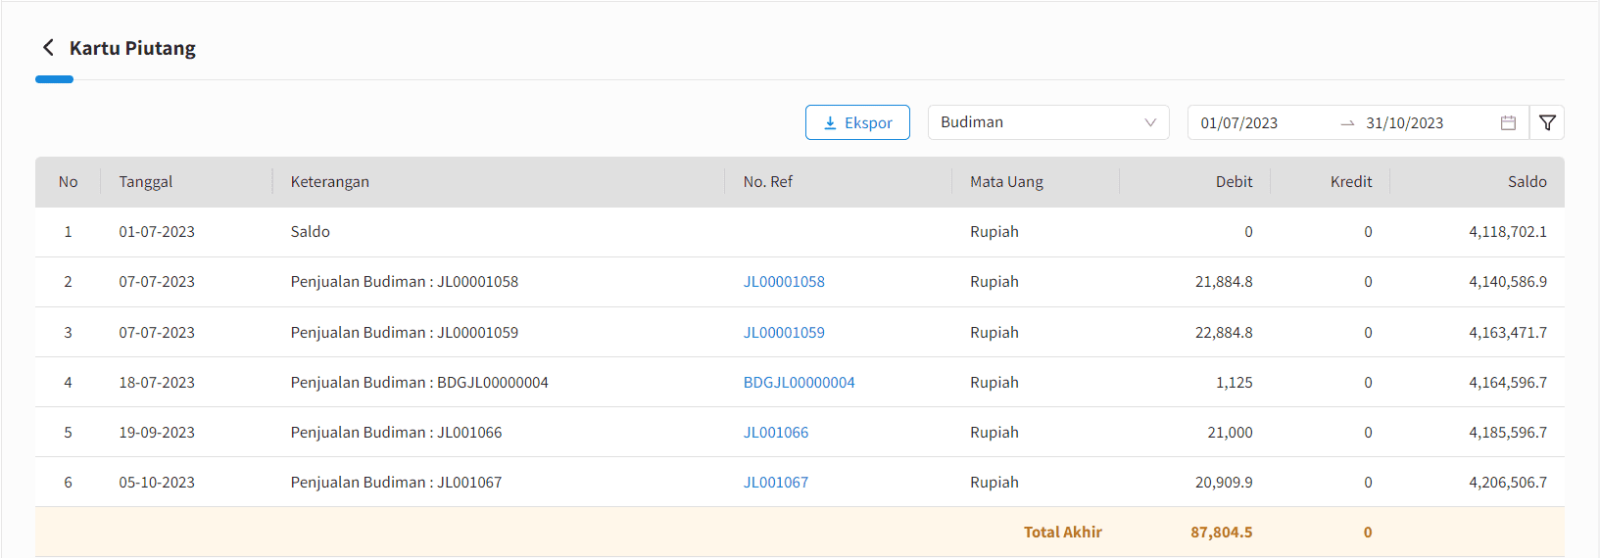Edit the end date 31/10/2023
The width and height of the screenshot is (1600, 558).
coord(1405,123)
